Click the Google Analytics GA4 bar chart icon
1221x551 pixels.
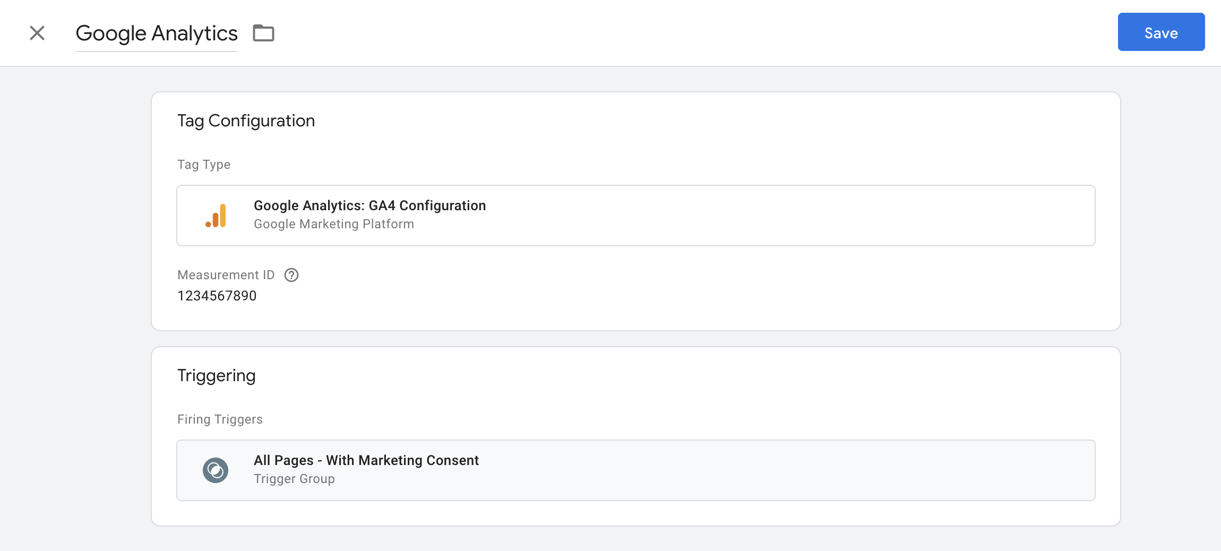(217, 214)
